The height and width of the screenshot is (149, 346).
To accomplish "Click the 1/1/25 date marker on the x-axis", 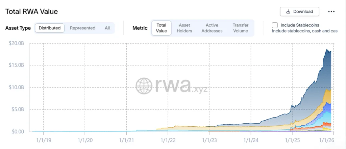I will pos(292,140).
